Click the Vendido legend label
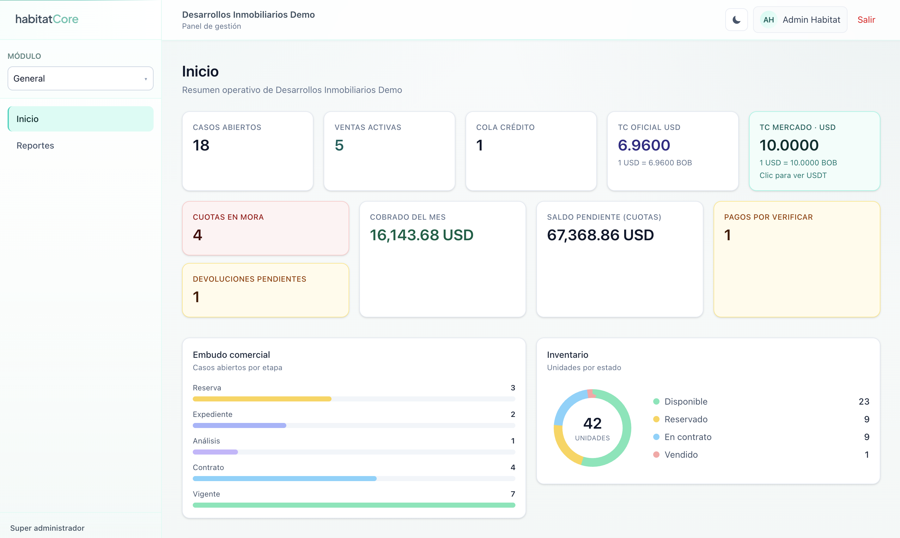 click(x=681, y=455)
